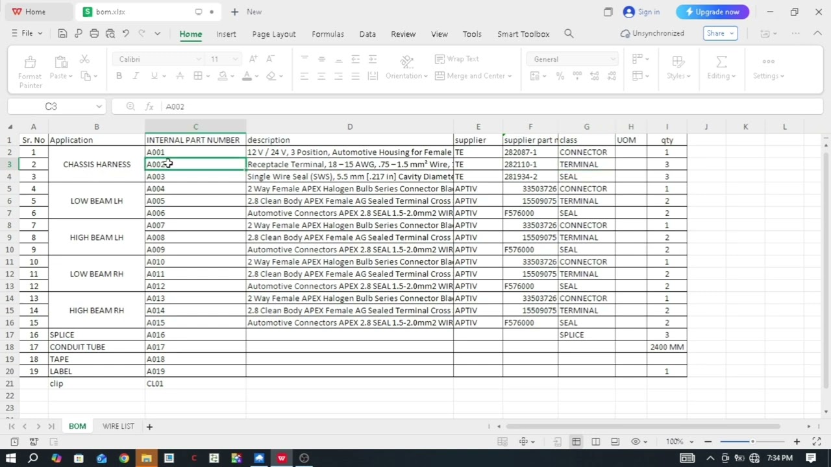Toggle Italic formatting

click(136, 76)
